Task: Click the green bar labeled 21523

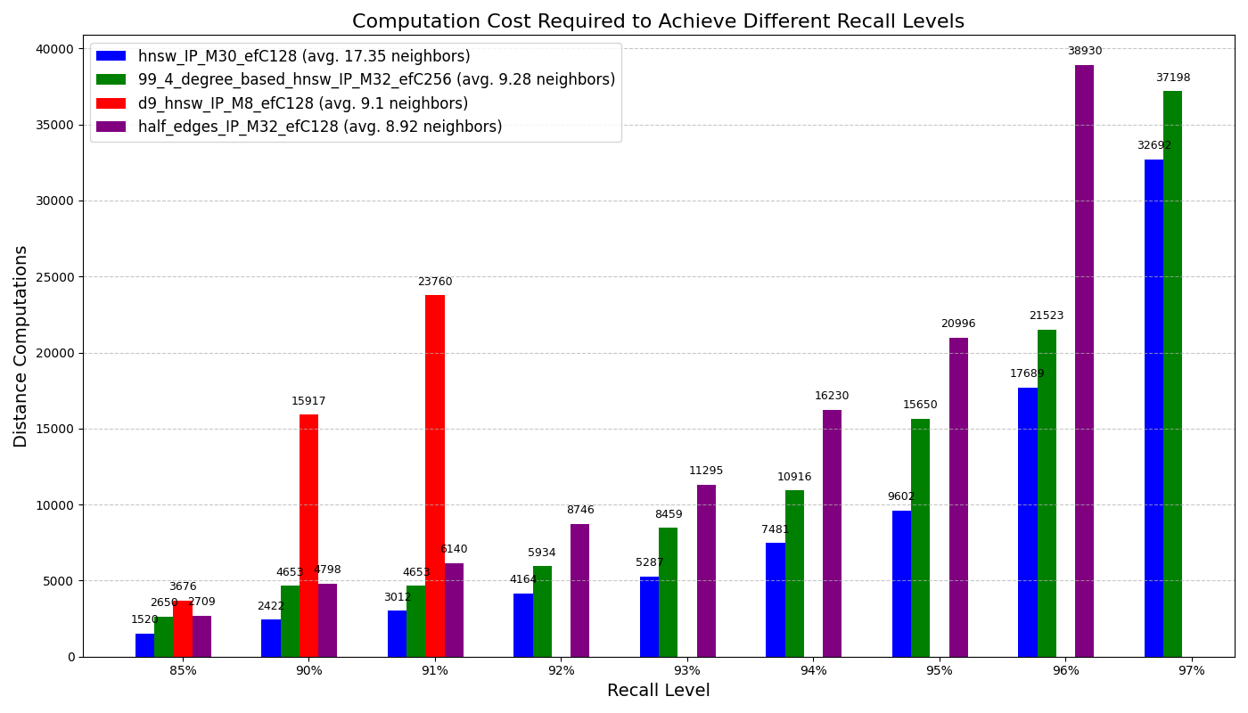Action: click(1047, 493)
